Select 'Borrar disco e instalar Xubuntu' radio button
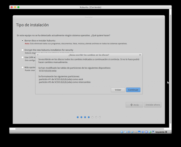 [x=22, y=41]
